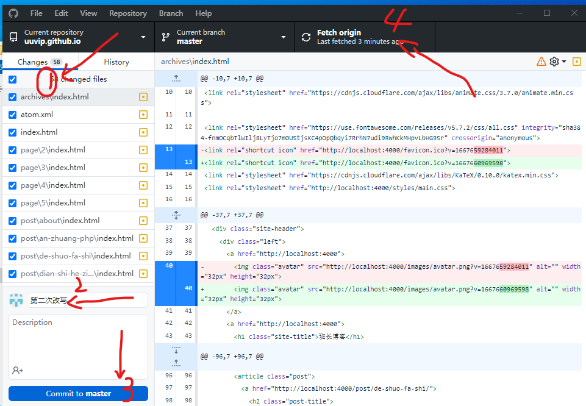Uncheck atom.xml file checkbox
Image resolution: width=586 pixels, height=406 pixels.
[x=12, y=115]
